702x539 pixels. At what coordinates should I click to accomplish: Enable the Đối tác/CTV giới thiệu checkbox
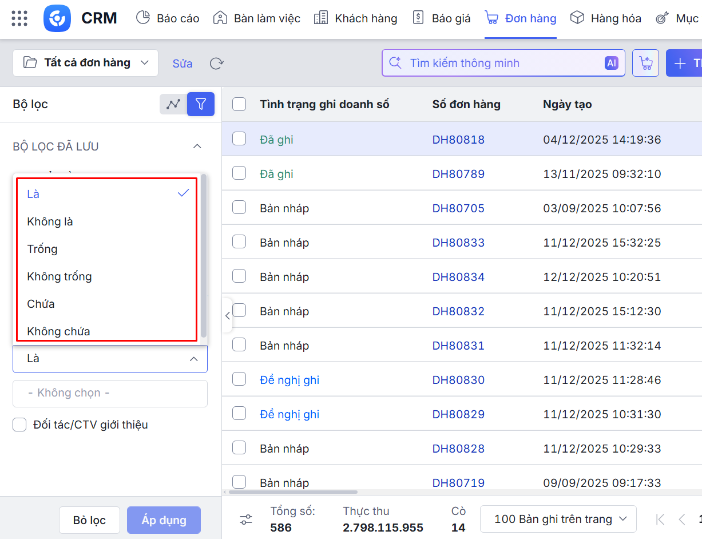click(x=19, y=425)
